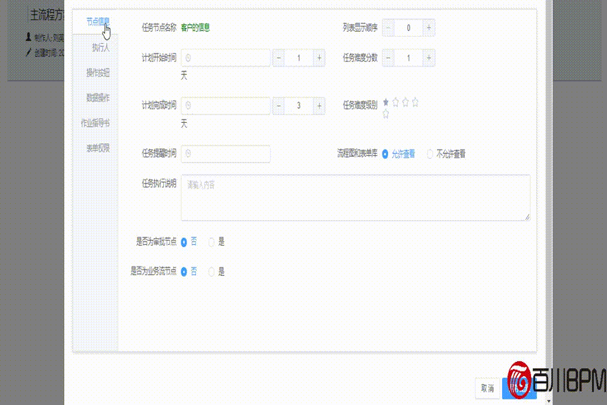
Task: Increase 任务难度分数 with plus button
Action: [429, 58]
